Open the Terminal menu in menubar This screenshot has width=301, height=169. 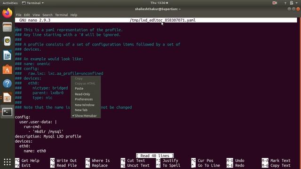point(61,15)
